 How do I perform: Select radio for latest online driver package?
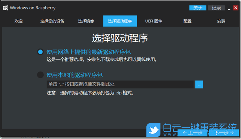pos(40,52)
